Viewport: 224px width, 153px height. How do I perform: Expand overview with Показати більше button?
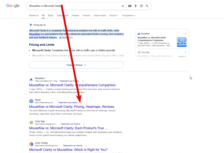point(76,65)
